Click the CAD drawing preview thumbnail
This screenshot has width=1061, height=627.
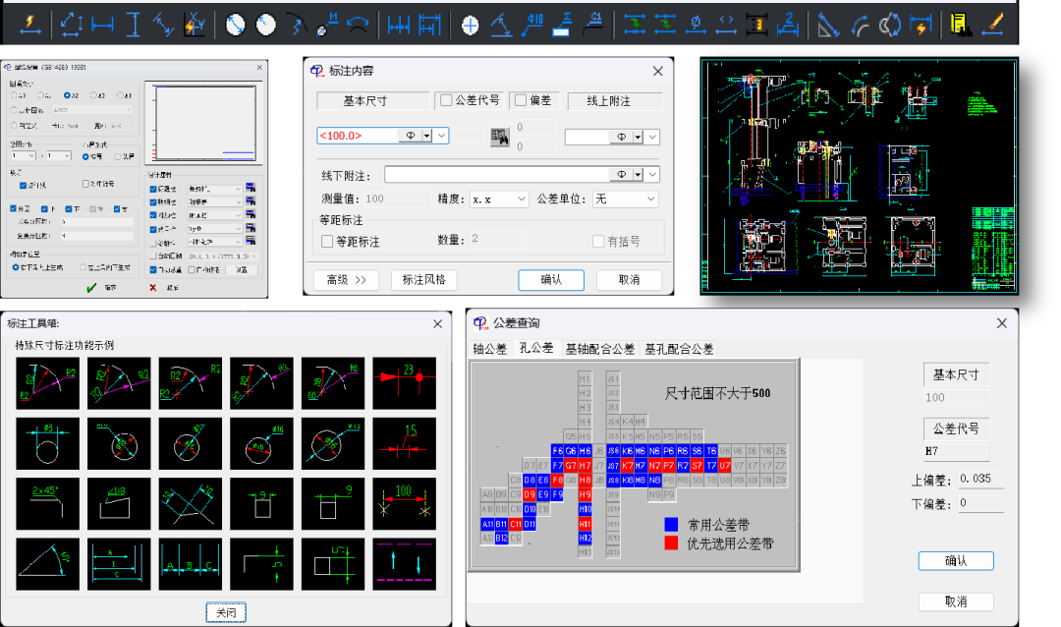pyautogui.click(x=859, y=176)
